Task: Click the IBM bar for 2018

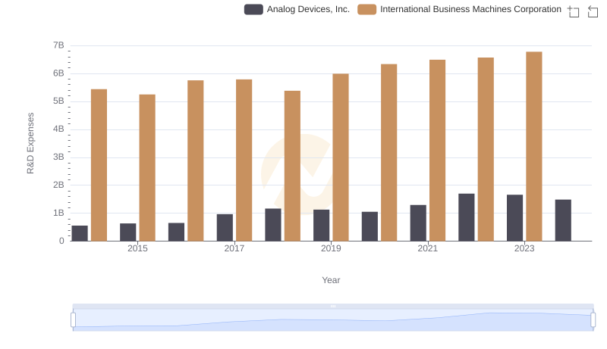Action: click(292, 166)
